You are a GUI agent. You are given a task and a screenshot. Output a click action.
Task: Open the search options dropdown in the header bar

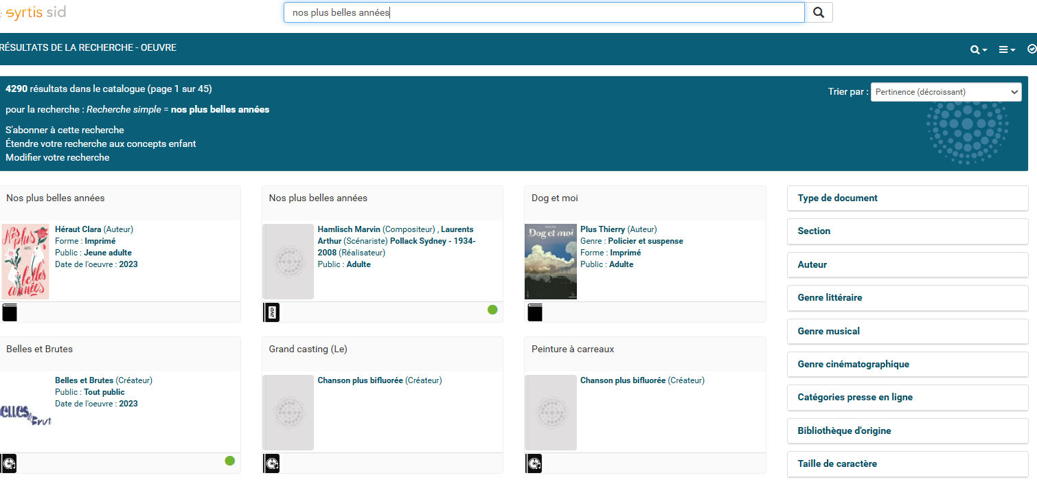(978, 49)
